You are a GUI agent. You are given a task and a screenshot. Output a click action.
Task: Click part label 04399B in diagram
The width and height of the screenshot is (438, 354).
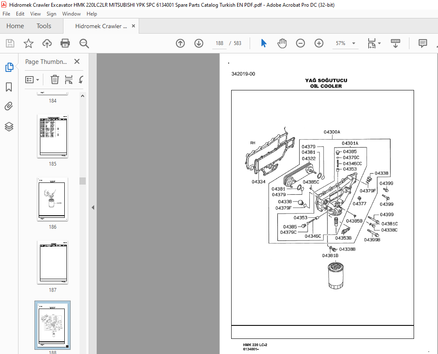(372, 240)
